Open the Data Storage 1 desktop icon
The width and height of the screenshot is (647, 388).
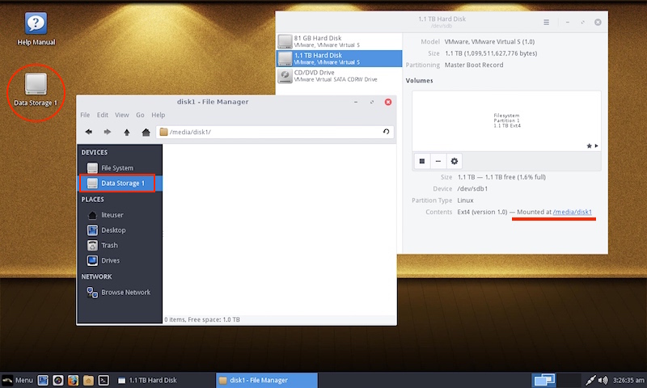click(36, 89)
